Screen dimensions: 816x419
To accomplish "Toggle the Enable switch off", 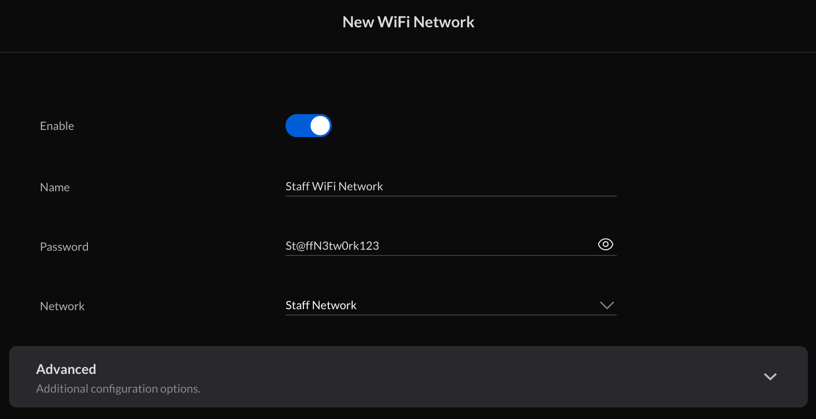I will (309, 126).
